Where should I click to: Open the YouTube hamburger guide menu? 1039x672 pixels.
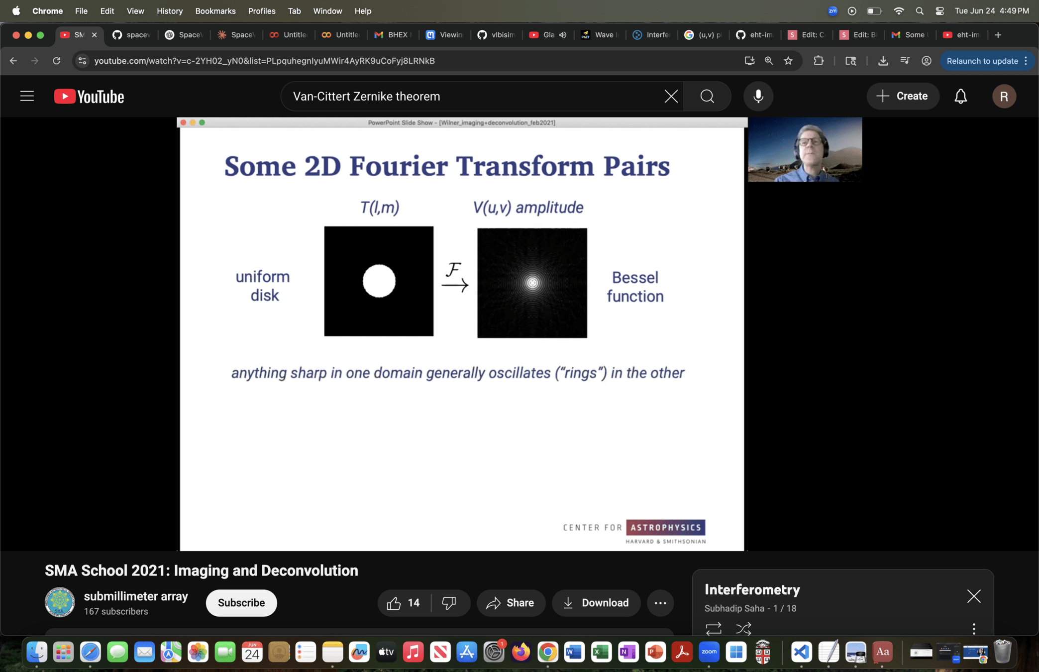pos(27,96)
